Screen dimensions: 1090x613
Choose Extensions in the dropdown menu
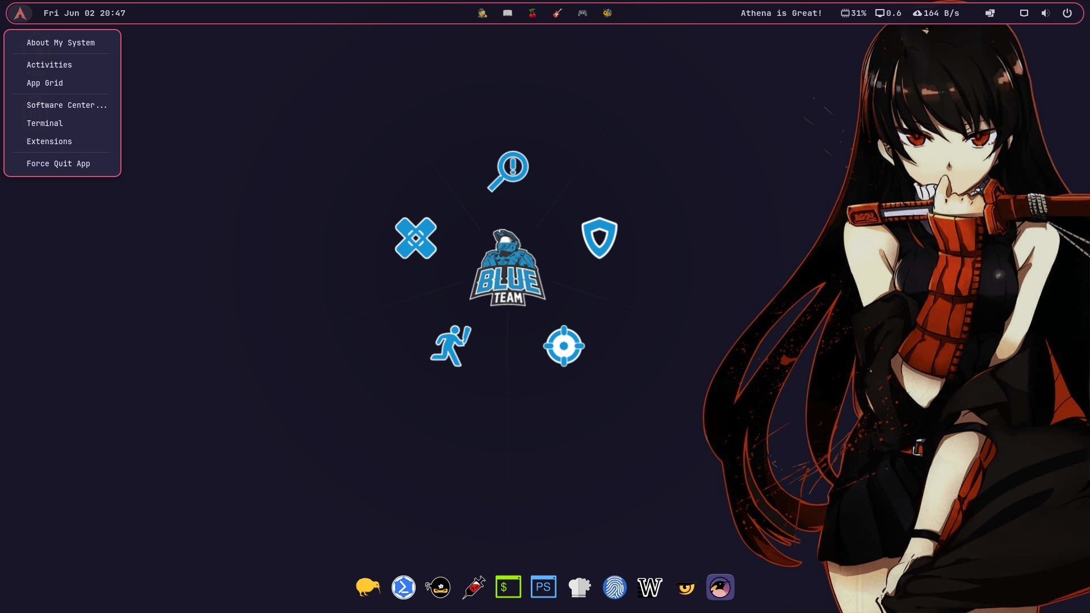point(49,141)
